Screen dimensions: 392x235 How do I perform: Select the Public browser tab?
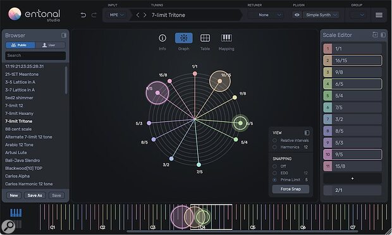[x=20, y=45]
